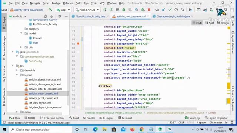Open Google Chrome from taskbar
This screenshot has width=237, height=133.
(x=141, y=129)
